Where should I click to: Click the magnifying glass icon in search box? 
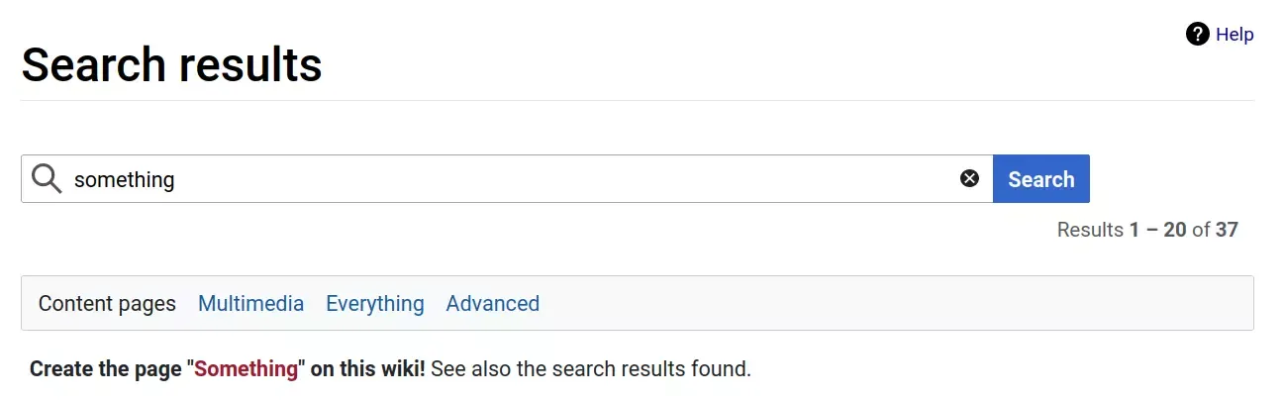pos(47,179)
